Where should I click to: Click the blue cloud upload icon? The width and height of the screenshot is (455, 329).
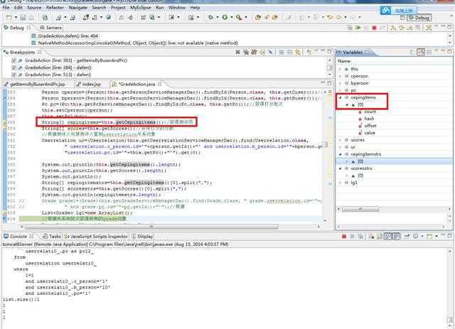[x=385, y=11]
